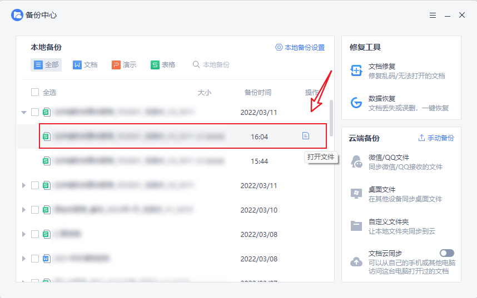Click the 手动备份 manual backup link
The height and width of the screenshot is (298, 477).
(436, 138)
